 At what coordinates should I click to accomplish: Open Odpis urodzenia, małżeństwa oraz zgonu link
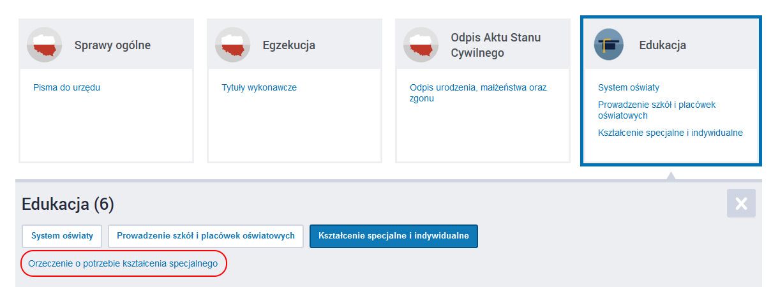coord(478,93)
